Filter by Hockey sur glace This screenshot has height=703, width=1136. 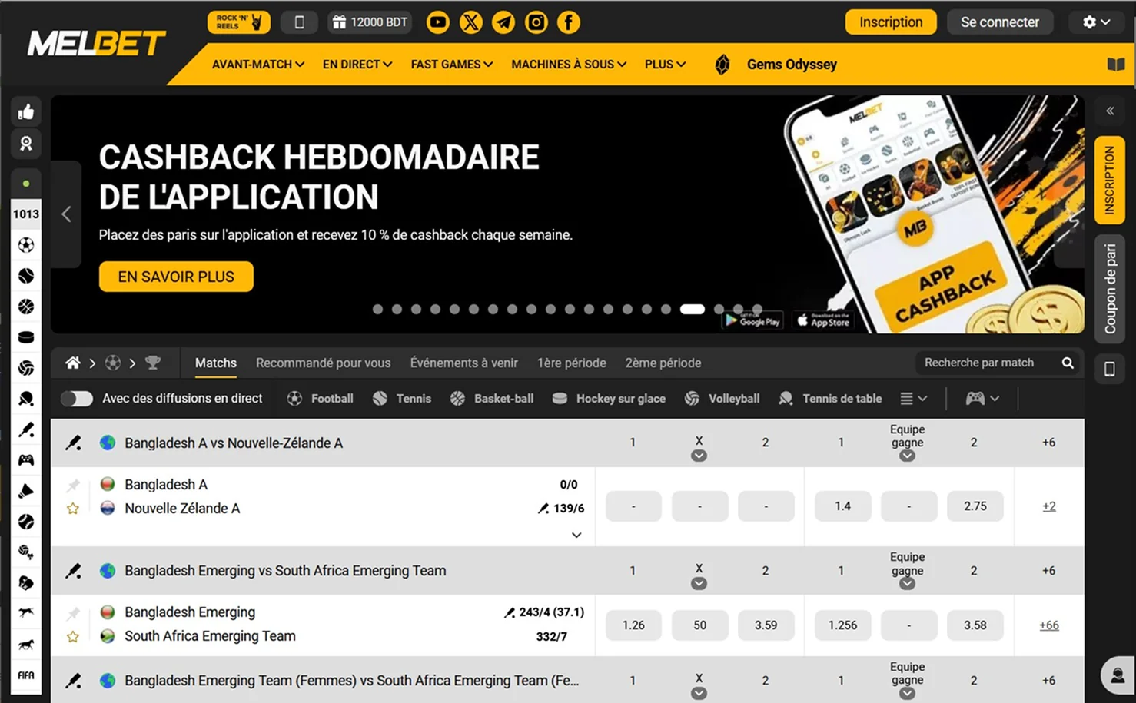tap(610, 399)
